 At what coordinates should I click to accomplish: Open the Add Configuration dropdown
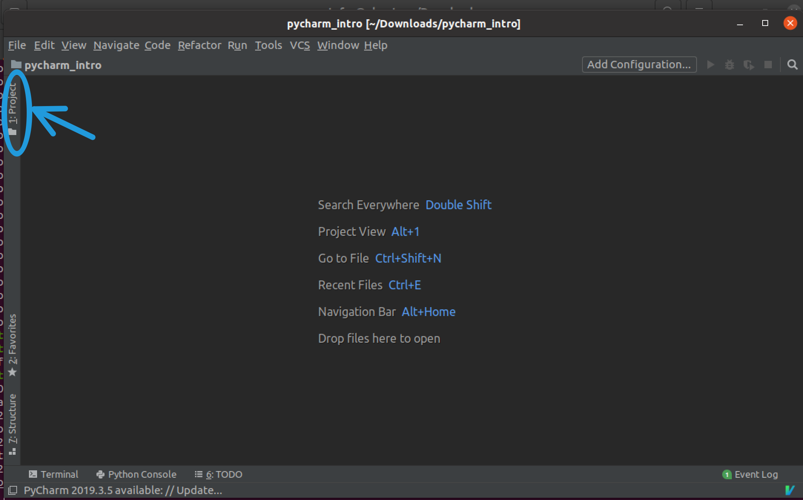click(639, 65)
